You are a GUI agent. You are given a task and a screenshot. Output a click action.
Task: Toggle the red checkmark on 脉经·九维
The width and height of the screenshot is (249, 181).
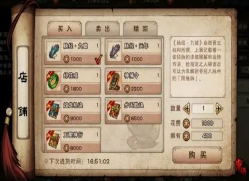[x=98, y=59]
